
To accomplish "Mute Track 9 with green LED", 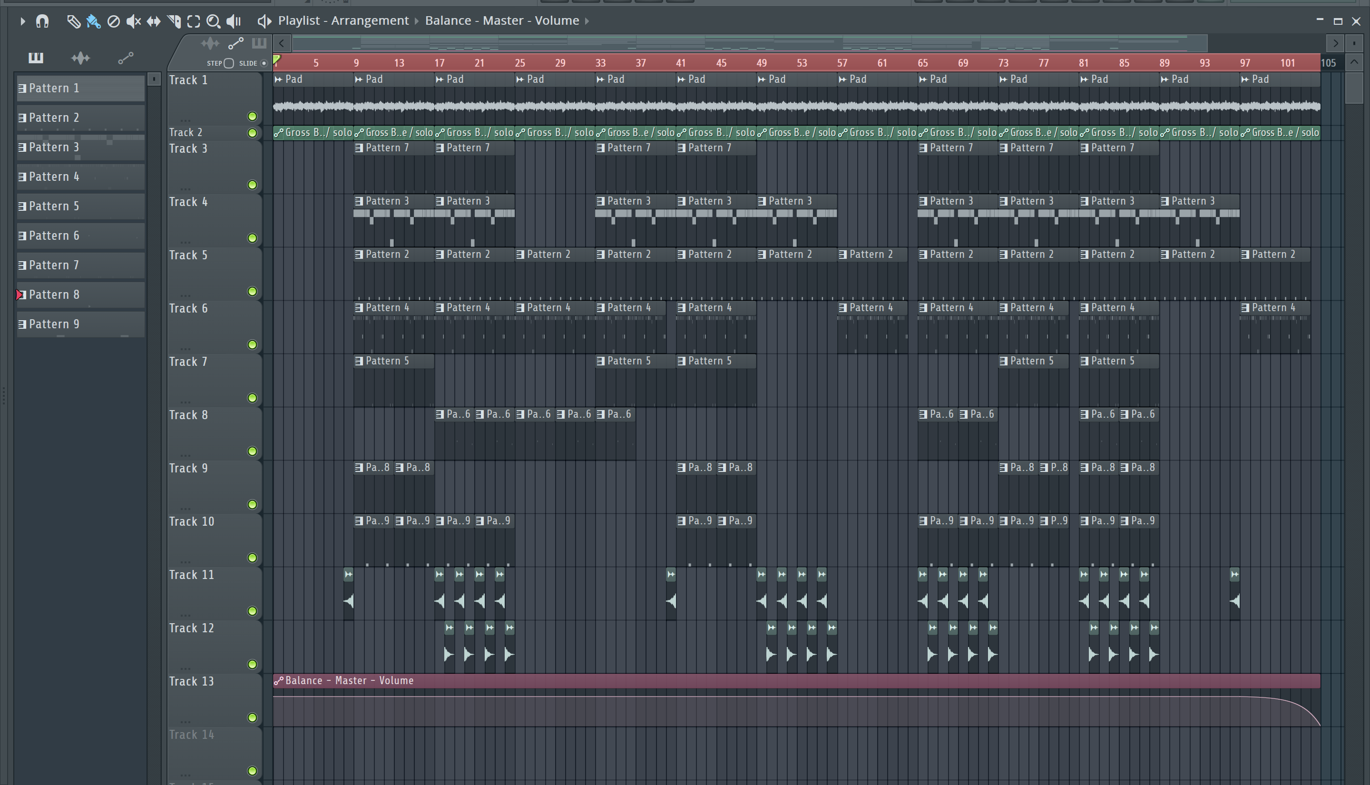I will [x=252, y=505].
